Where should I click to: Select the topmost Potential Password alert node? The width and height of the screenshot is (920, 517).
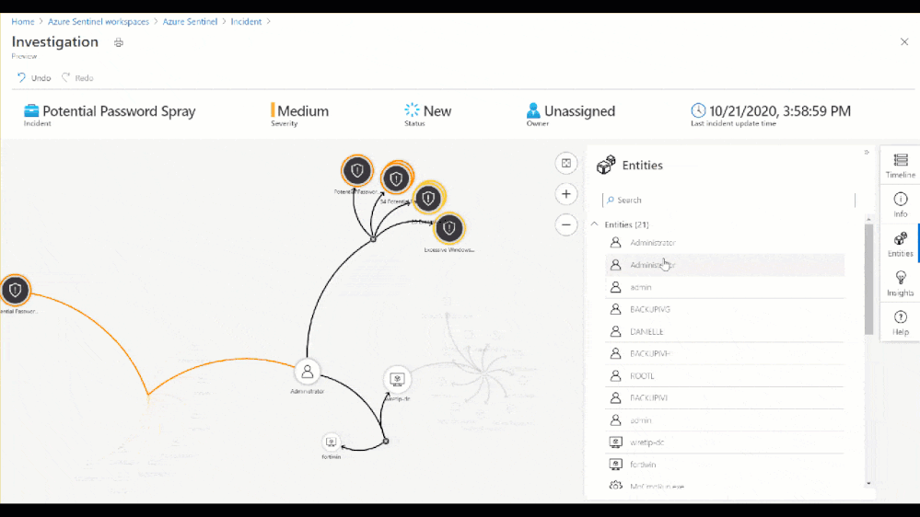pyautogui.click(x=356, y=170)
